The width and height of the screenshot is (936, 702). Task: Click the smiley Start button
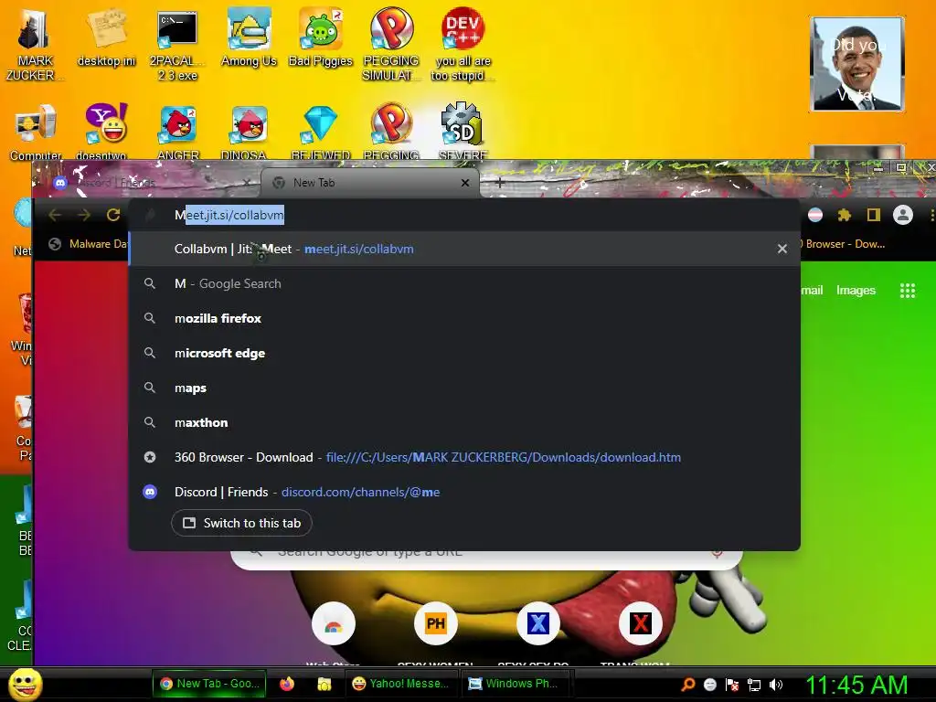point(25,684)
